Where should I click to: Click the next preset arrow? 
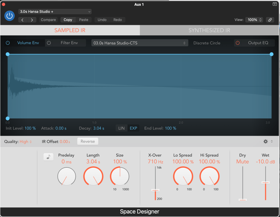[32, 20]
